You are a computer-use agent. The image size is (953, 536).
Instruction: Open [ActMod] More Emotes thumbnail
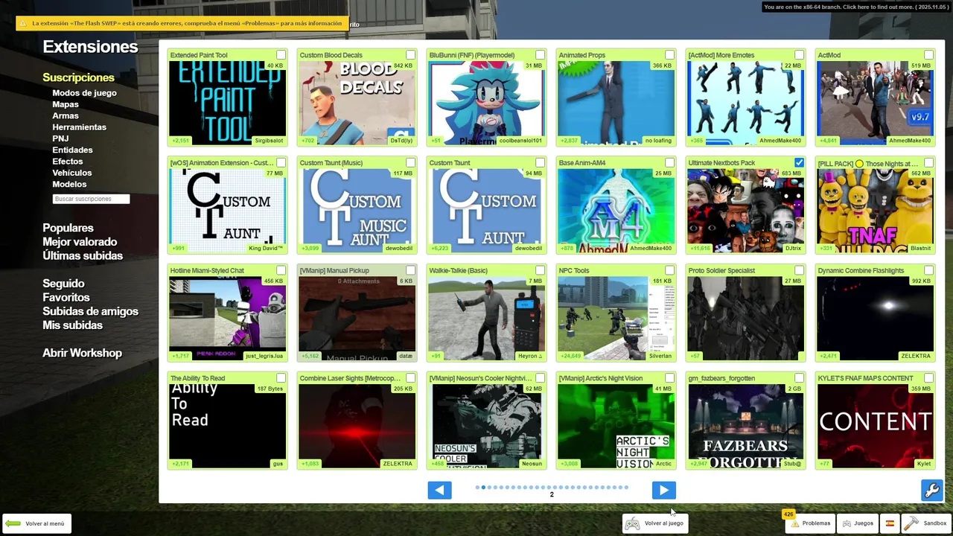click(745, 103)
